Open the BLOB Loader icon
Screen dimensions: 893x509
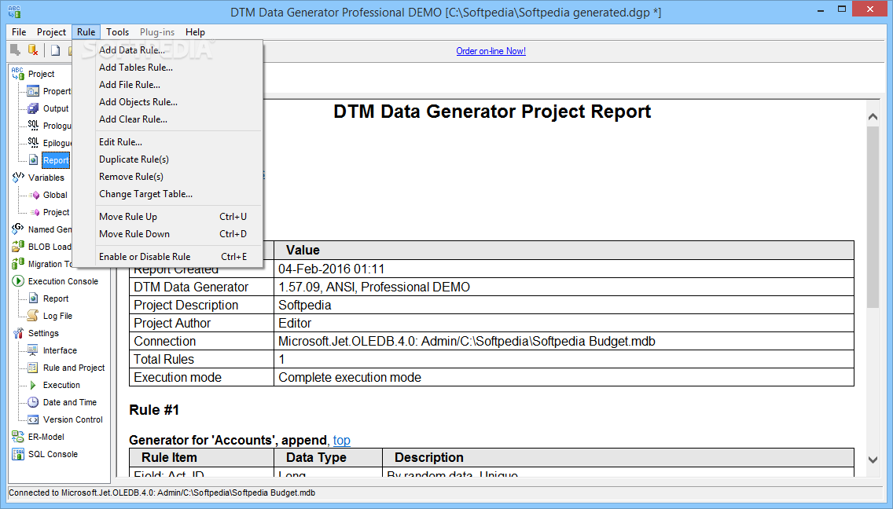tap(17, 246)
